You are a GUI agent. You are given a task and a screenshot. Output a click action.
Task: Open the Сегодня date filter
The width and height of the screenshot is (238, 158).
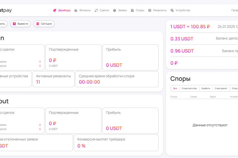(x=44, y=24)
